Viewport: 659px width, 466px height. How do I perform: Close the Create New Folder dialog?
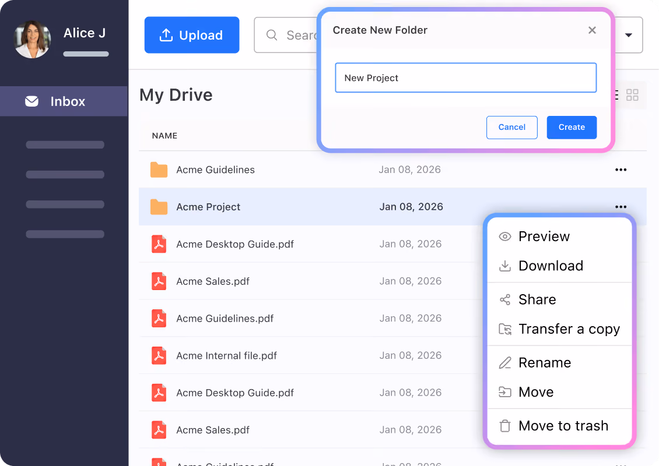[x=592, y=30]
